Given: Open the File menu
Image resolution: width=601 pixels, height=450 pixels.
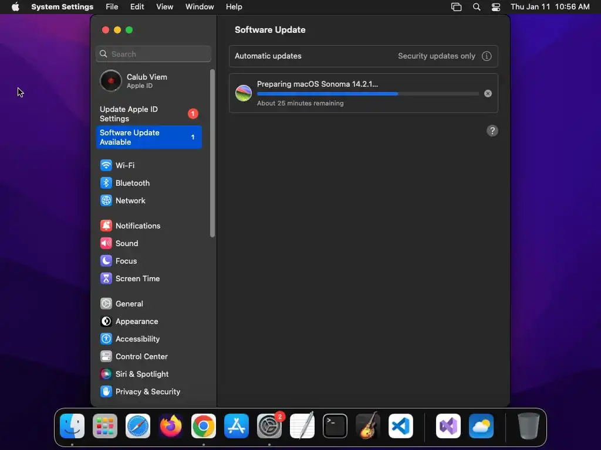Looking at the screenshot, I should click(x=112, y=7).
